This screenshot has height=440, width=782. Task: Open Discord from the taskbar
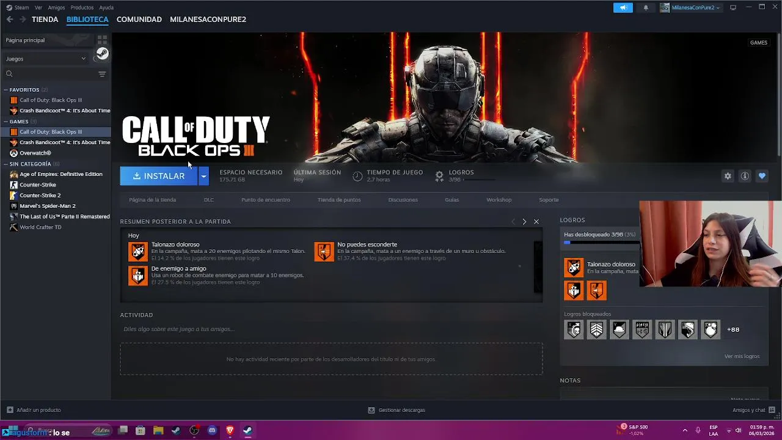click(212, 430)
